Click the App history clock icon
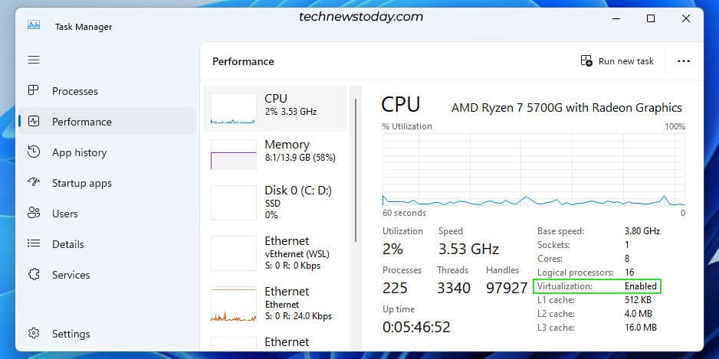The image size is (719, 359). coord(34,152)
